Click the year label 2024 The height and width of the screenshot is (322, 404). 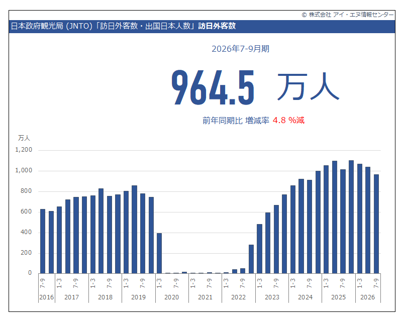pyautogui.click(x=306, y=297)
